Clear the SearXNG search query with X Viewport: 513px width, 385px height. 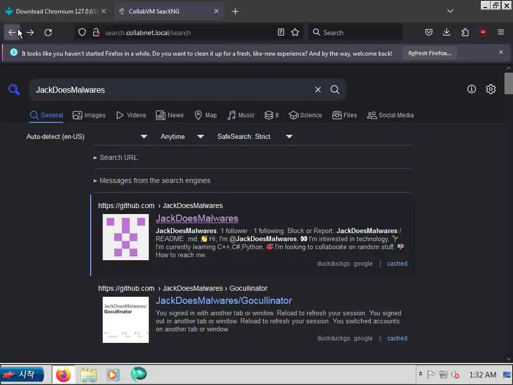(318, 90)
